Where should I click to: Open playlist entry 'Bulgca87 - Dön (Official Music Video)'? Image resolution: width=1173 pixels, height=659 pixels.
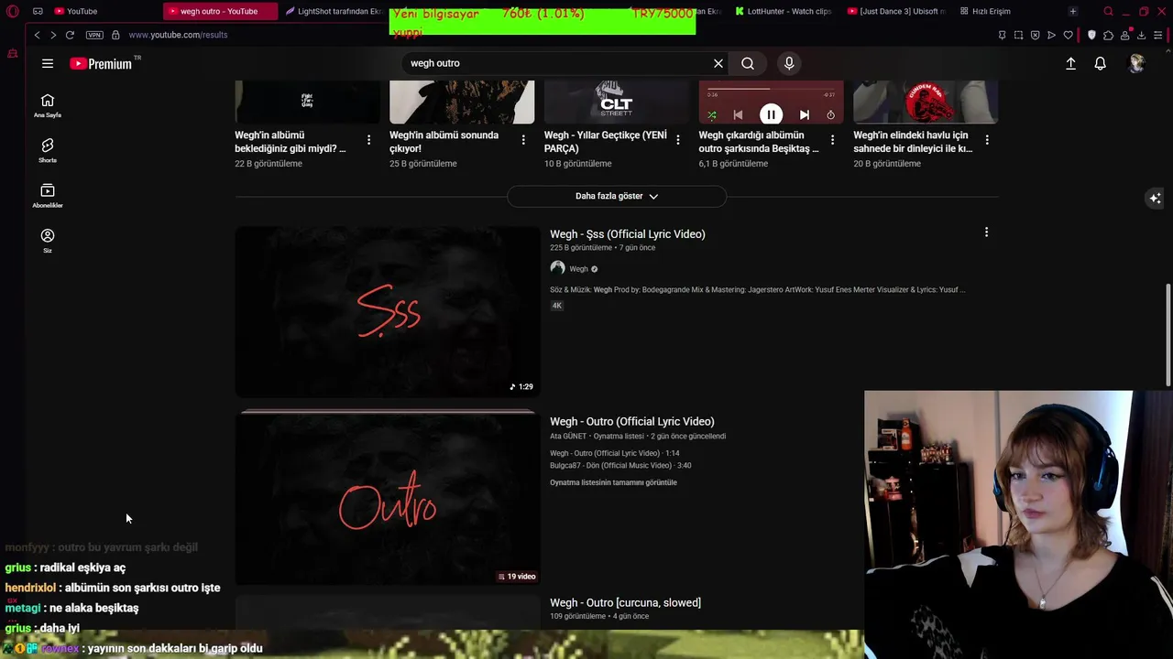(620, 466)
